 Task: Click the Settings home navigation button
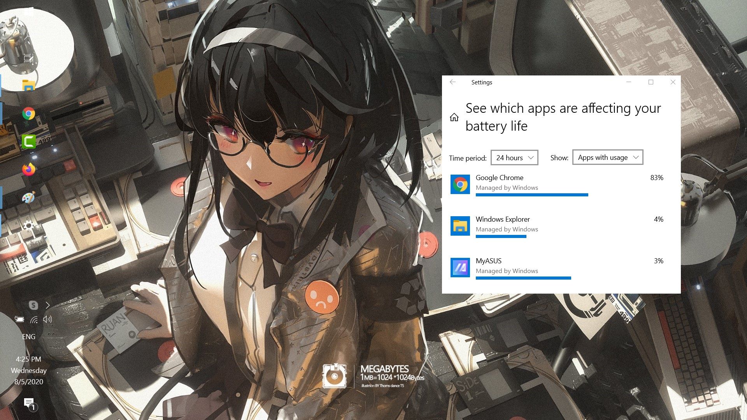point(454,117)
